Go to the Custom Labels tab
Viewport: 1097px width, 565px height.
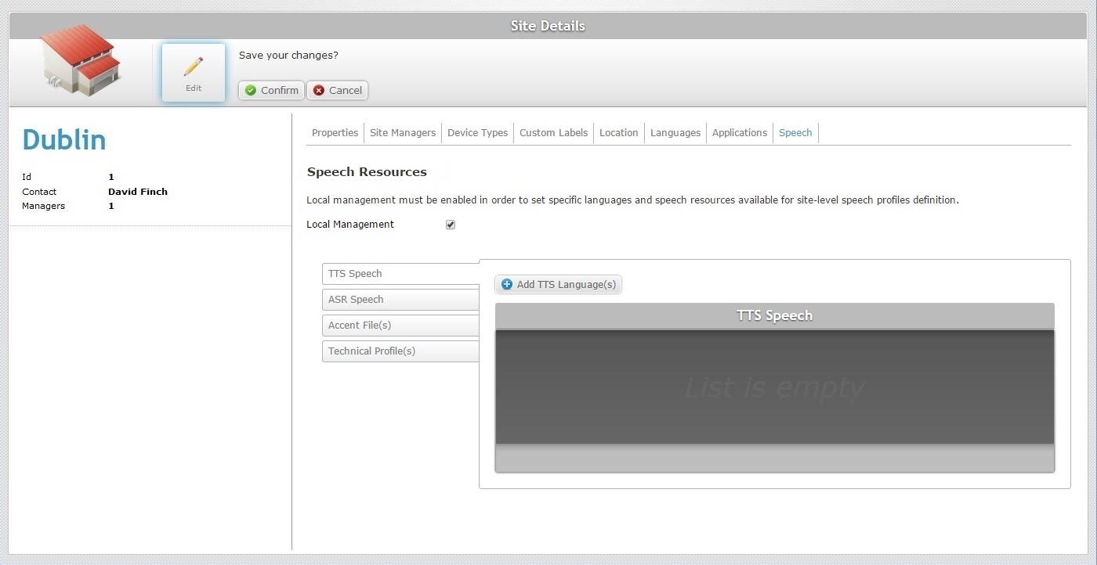coord(553,133)
